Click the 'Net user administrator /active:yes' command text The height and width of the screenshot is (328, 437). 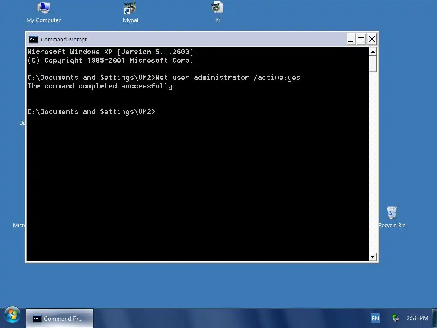(x=228, y=78)
